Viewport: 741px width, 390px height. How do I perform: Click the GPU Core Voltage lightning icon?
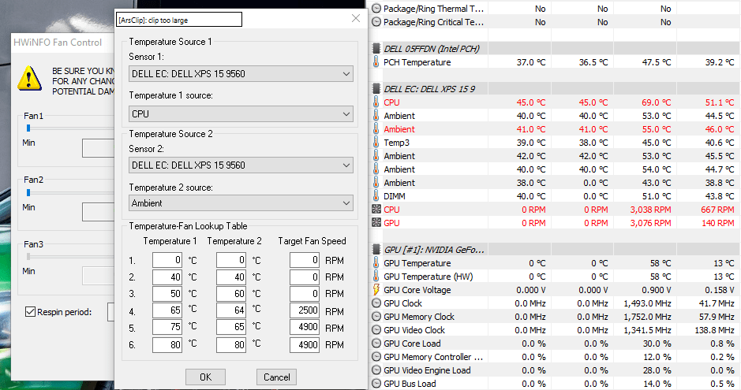point(376,290)
